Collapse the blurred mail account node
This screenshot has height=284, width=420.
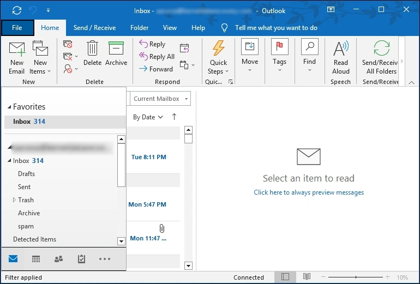click(x=10, y=147)
